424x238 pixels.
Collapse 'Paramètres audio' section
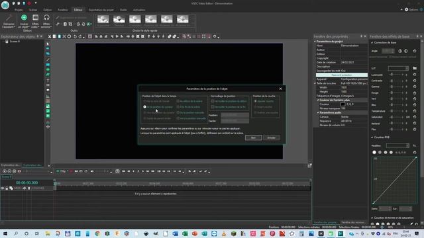pyautogui.click(x=318, y=112)
